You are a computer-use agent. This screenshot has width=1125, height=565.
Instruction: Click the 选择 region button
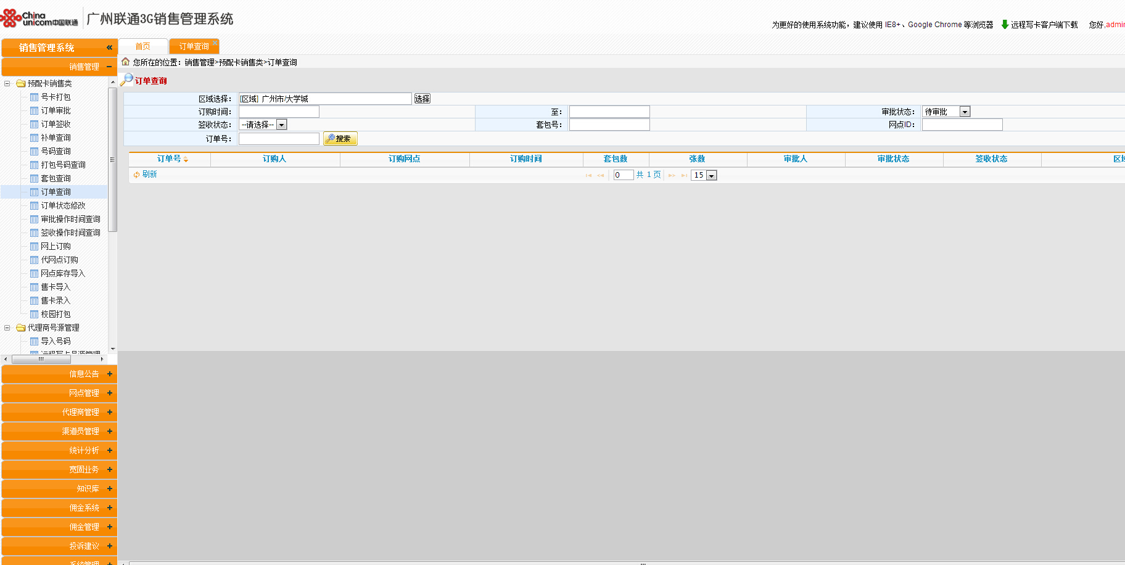(422, 99)
